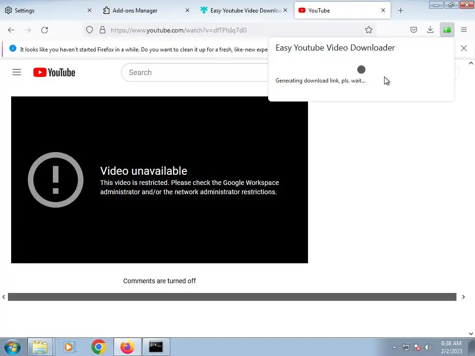Screen dimensions: 475x356
Task: Click the loading spinner dot in the popup
Action: click(x=361, y=70)
